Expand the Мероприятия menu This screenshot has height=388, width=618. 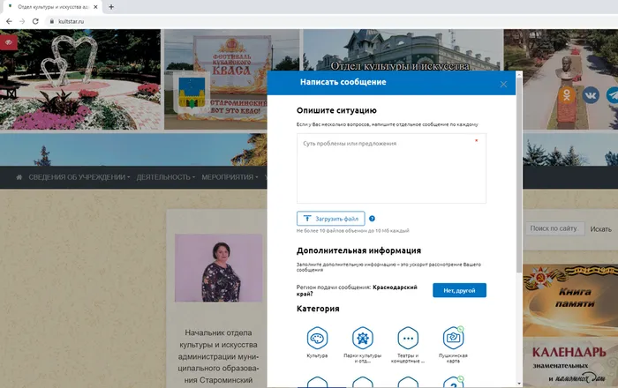point(230,177)
